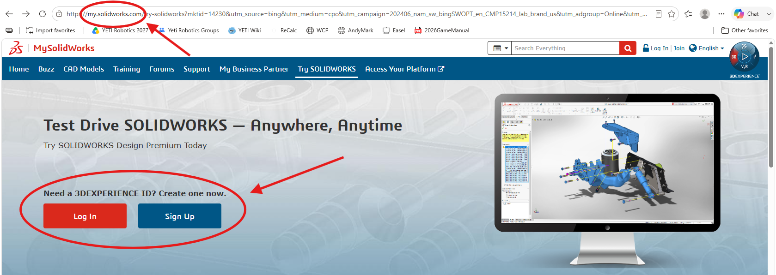Open the browser three-dot menu
776x275 pixels.
click(x=721, y=14)
